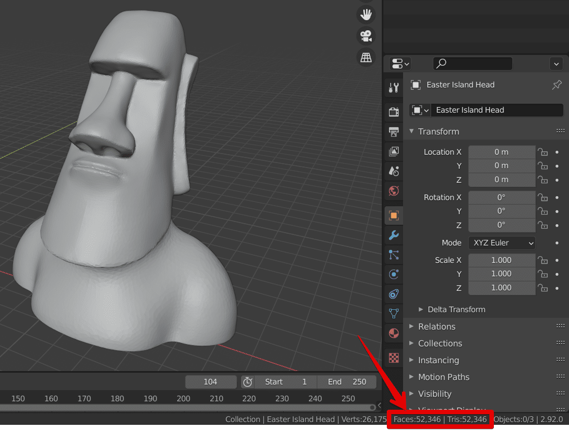Click the hand pan view icon

[x=366, y=15]
